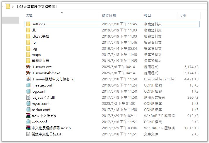Click the .settings folder icon

pyautogui.click(x=28, y=24)
